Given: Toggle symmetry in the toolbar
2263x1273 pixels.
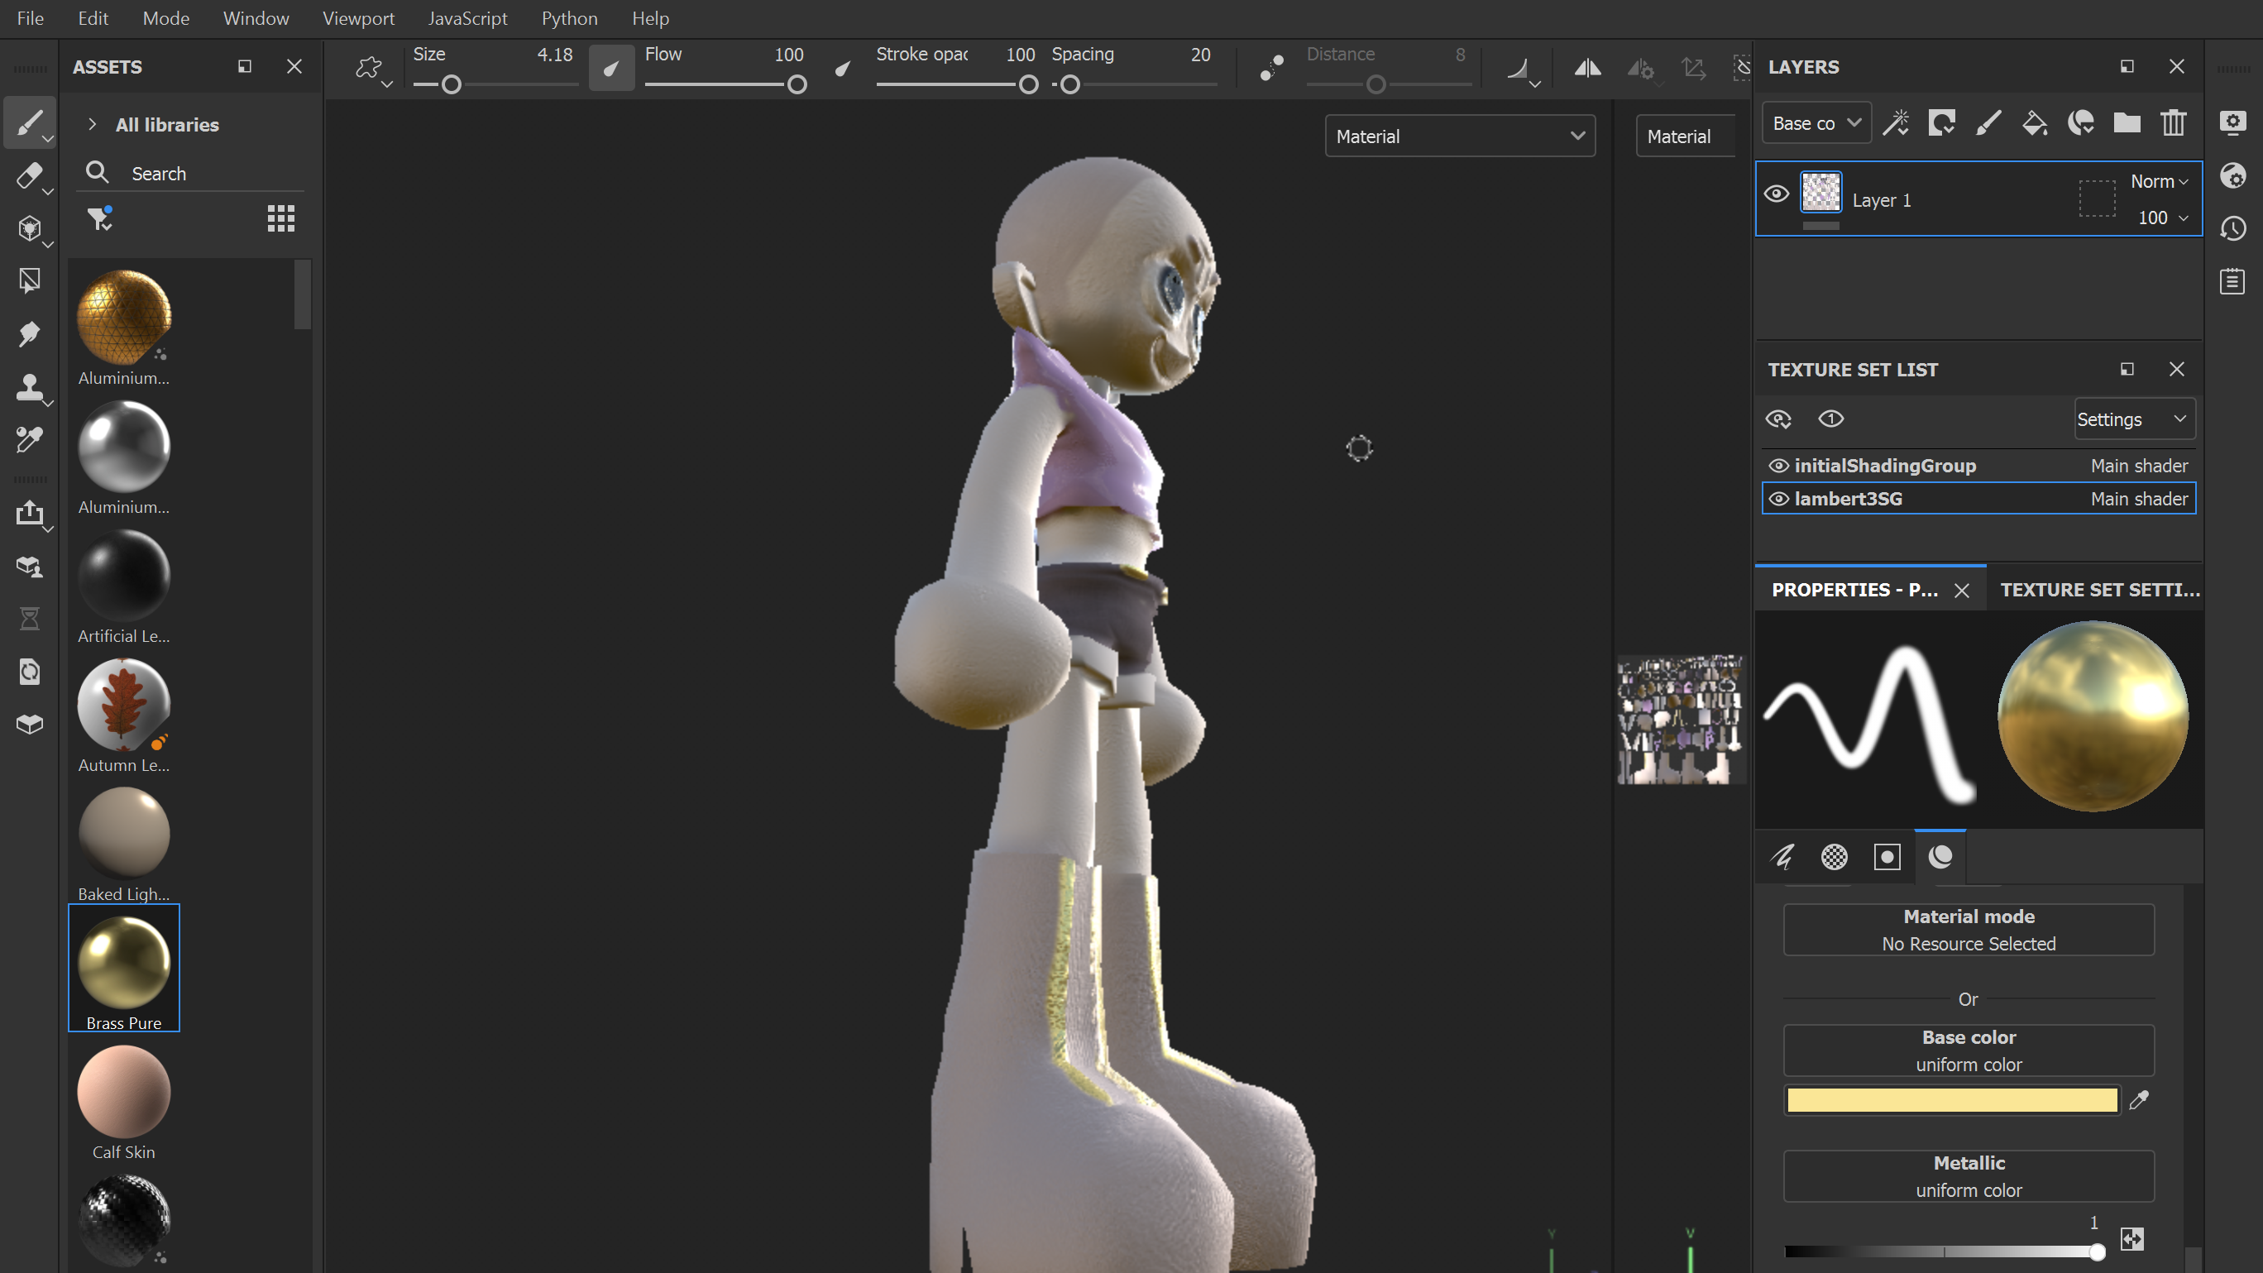Looking at the screenshot, I should pyautogui.click(x=1586, y=69).
